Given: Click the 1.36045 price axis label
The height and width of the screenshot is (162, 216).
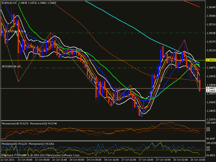Looking at the screenshot, I should 211,7.
